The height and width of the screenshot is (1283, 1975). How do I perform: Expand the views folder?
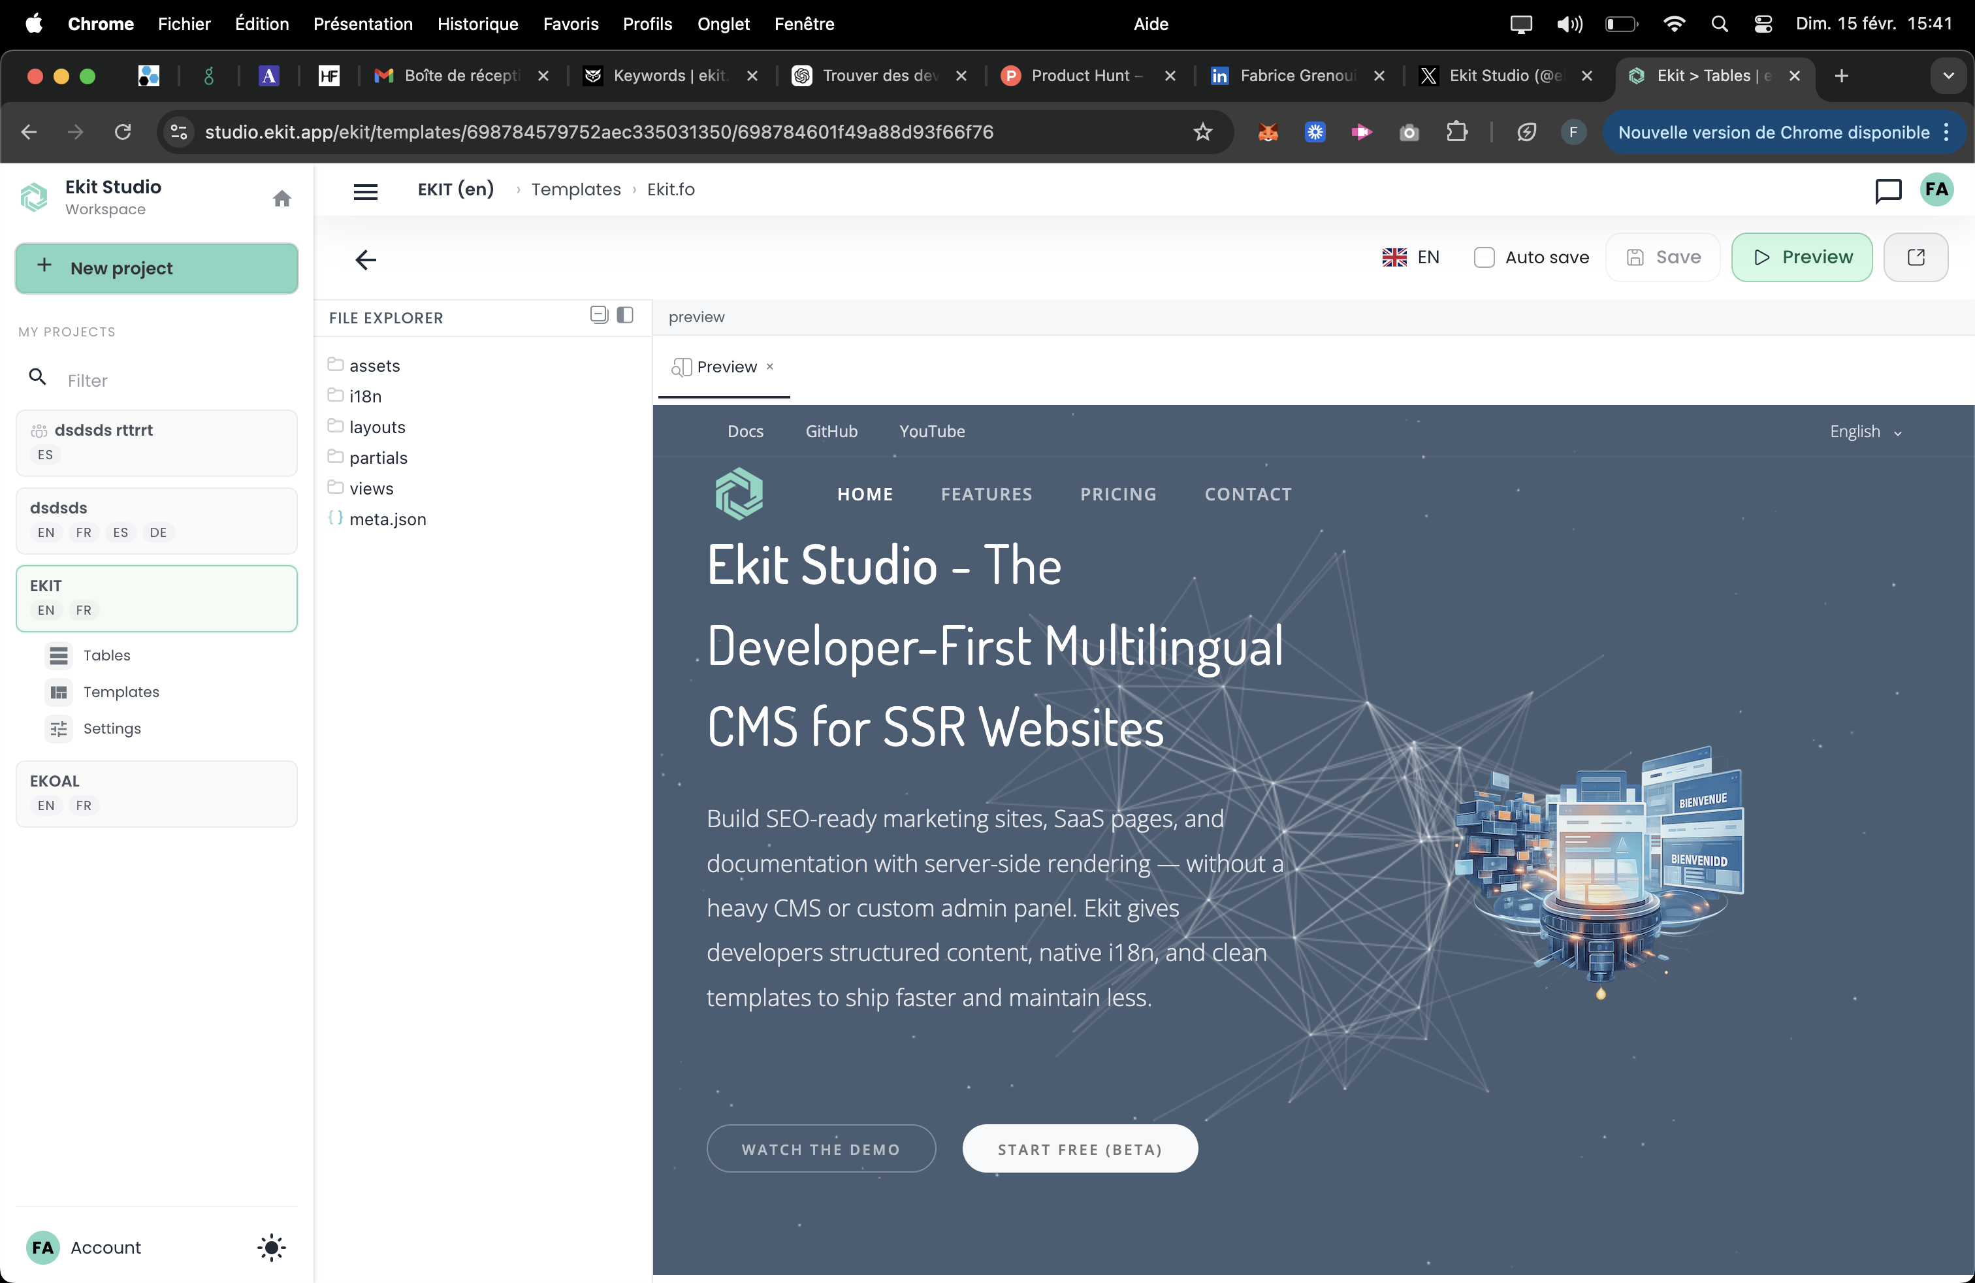(x=371, y=489)
